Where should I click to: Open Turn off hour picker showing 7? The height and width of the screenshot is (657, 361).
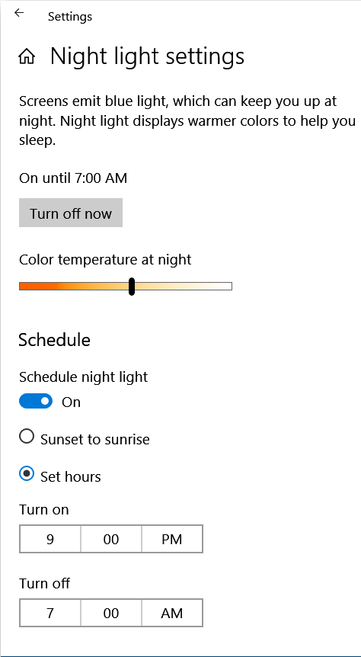point(50,613)
